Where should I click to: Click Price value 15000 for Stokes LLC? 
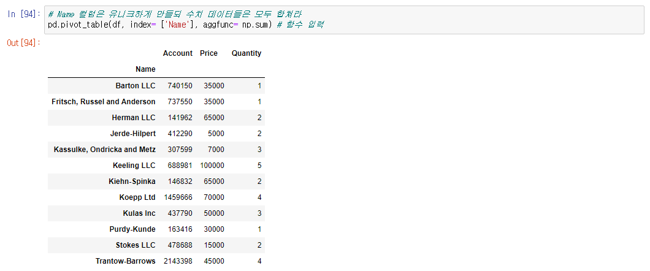214,245
